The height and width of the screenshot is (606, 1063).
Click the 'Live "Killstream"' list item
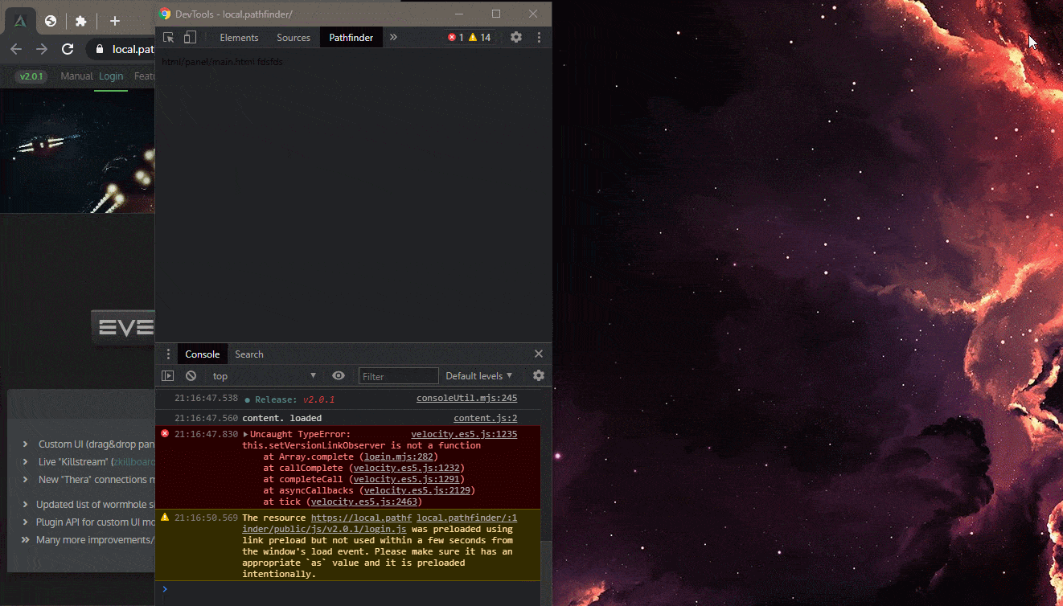pyautogui.click(x=96, y=461)
